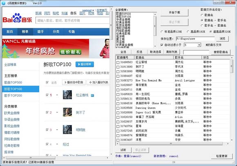
Task: Click the 清除列表 button
Action: pos(172,52)
